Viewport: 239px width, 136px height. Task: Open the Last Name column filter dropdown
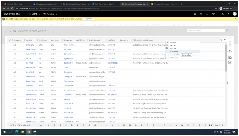pyautogui.click(x=61, y=40)
